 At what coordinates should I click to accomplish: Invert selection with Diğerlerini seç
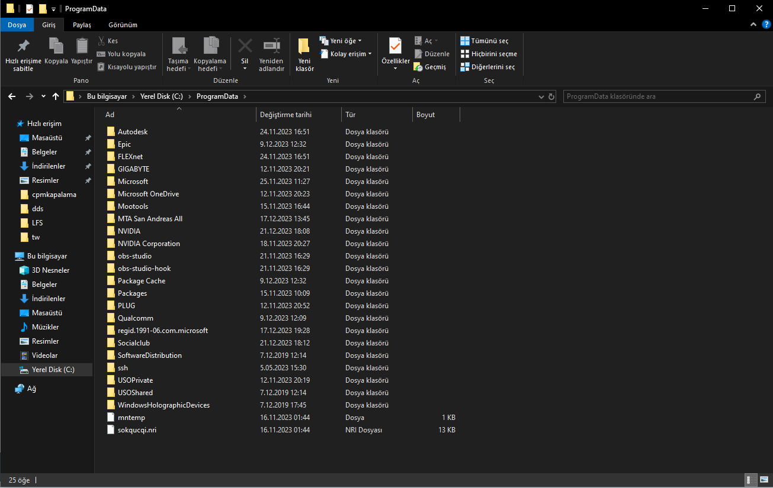(487, 67)
